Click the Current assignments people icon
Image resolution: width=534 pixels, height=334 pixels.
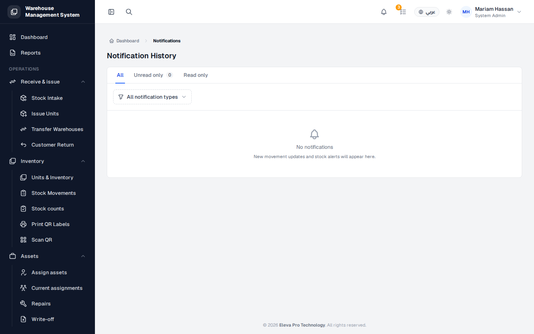[x=23, y=288]
